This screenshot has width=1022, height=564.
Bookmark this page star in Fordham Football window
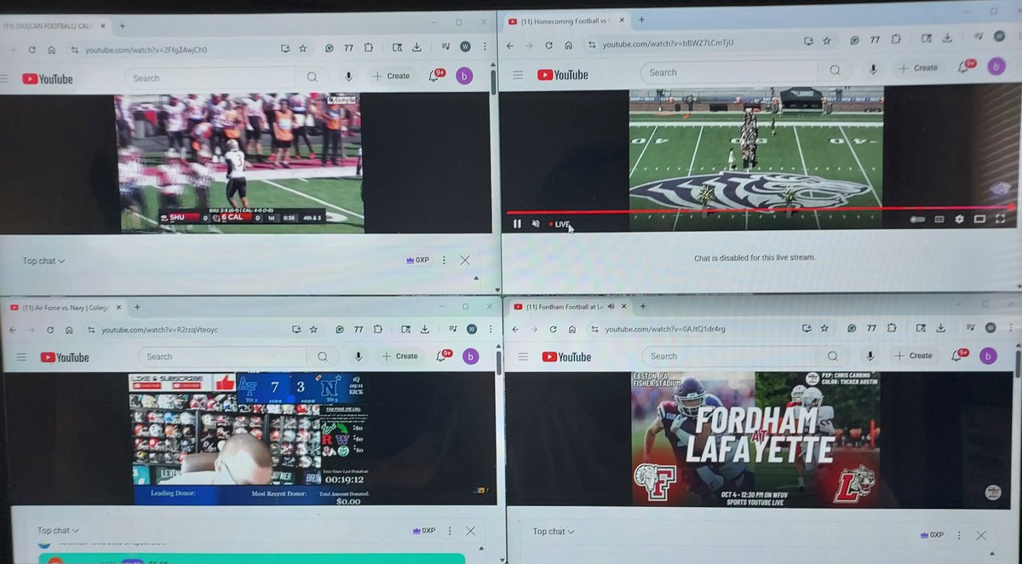pos(824,327)
